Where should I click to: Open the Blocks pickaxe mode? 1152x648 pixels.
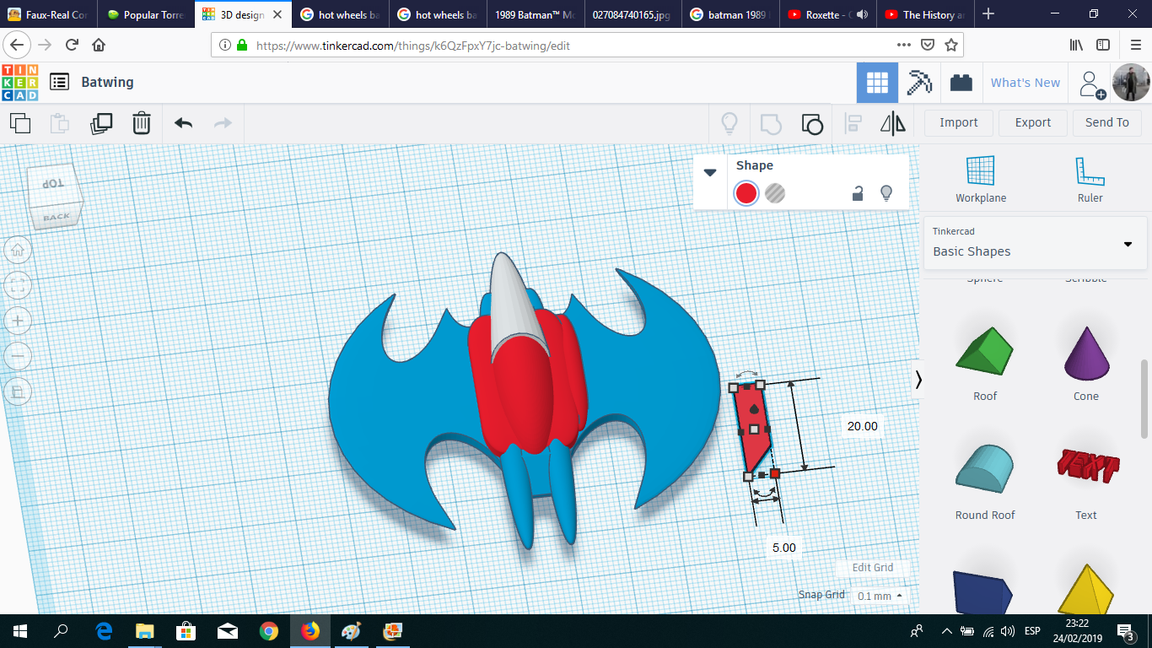[x=919, y=83]
